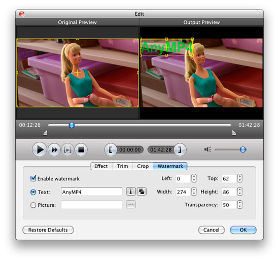Click the Width value stepper

[x=194, y=192]
